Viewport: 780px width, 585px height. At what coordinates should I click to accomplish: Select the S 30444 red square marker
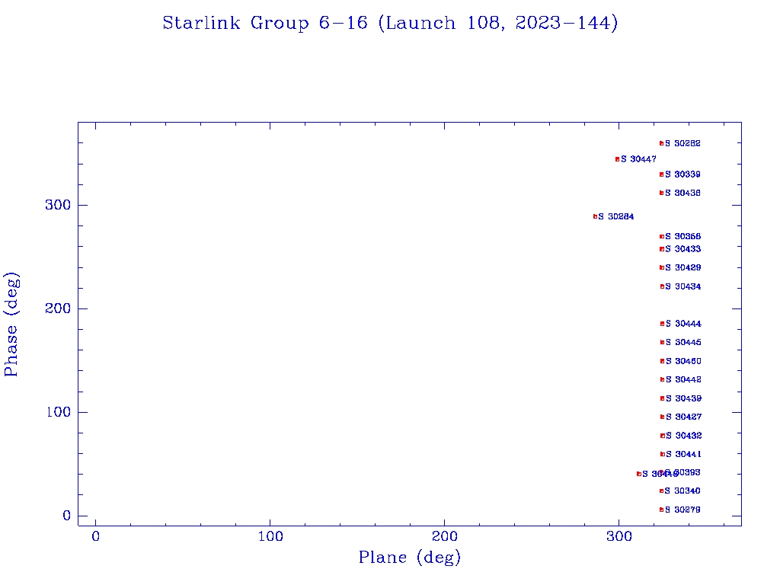point(662,324)
